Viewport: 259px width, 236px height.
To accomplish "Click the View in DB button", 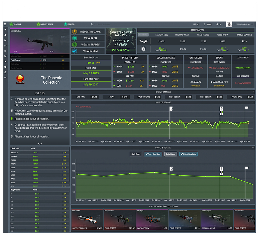I will click(88, 38).
